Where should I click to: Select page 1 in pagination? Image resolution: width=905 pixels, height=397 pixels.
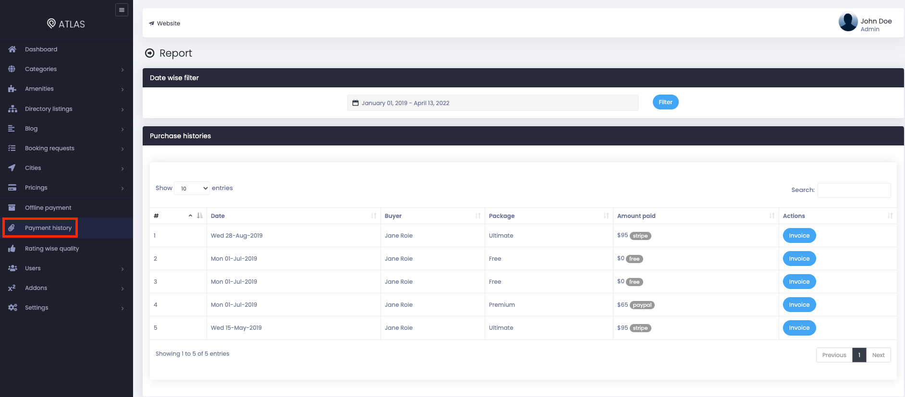[x=859, y=355]
